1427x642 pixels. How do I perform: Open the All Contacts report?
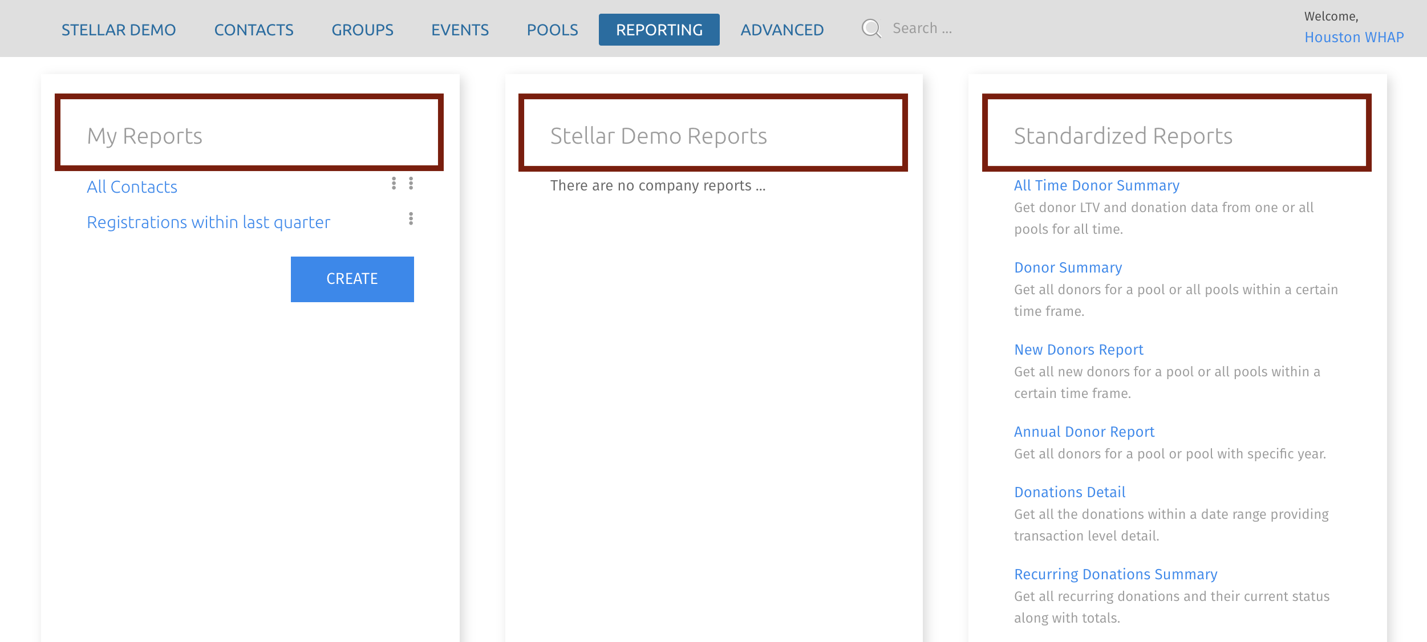click(132, 187)
